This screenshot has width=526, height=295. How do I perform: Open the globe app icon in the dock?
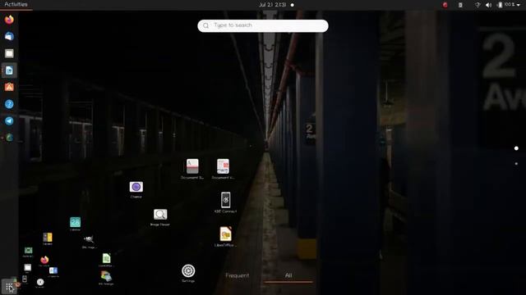9,138
